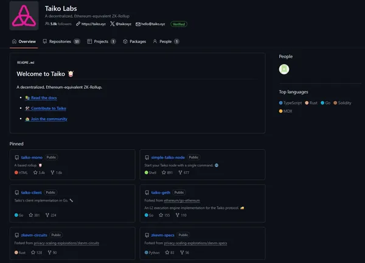Click the fork icon on taiko-client
The height and width of the screenshot is (263, 365).
47,215
